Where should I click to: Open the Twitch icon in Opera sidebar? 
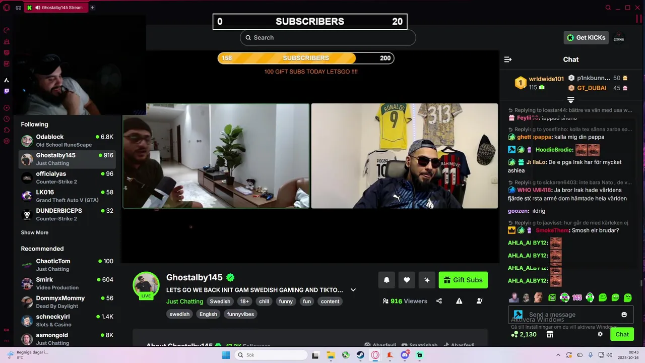click(x=7, y=91)
